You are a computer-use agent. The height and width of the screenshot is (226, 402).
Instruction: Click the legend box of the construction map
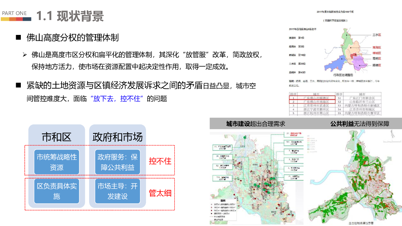click(x=223, y=210)
